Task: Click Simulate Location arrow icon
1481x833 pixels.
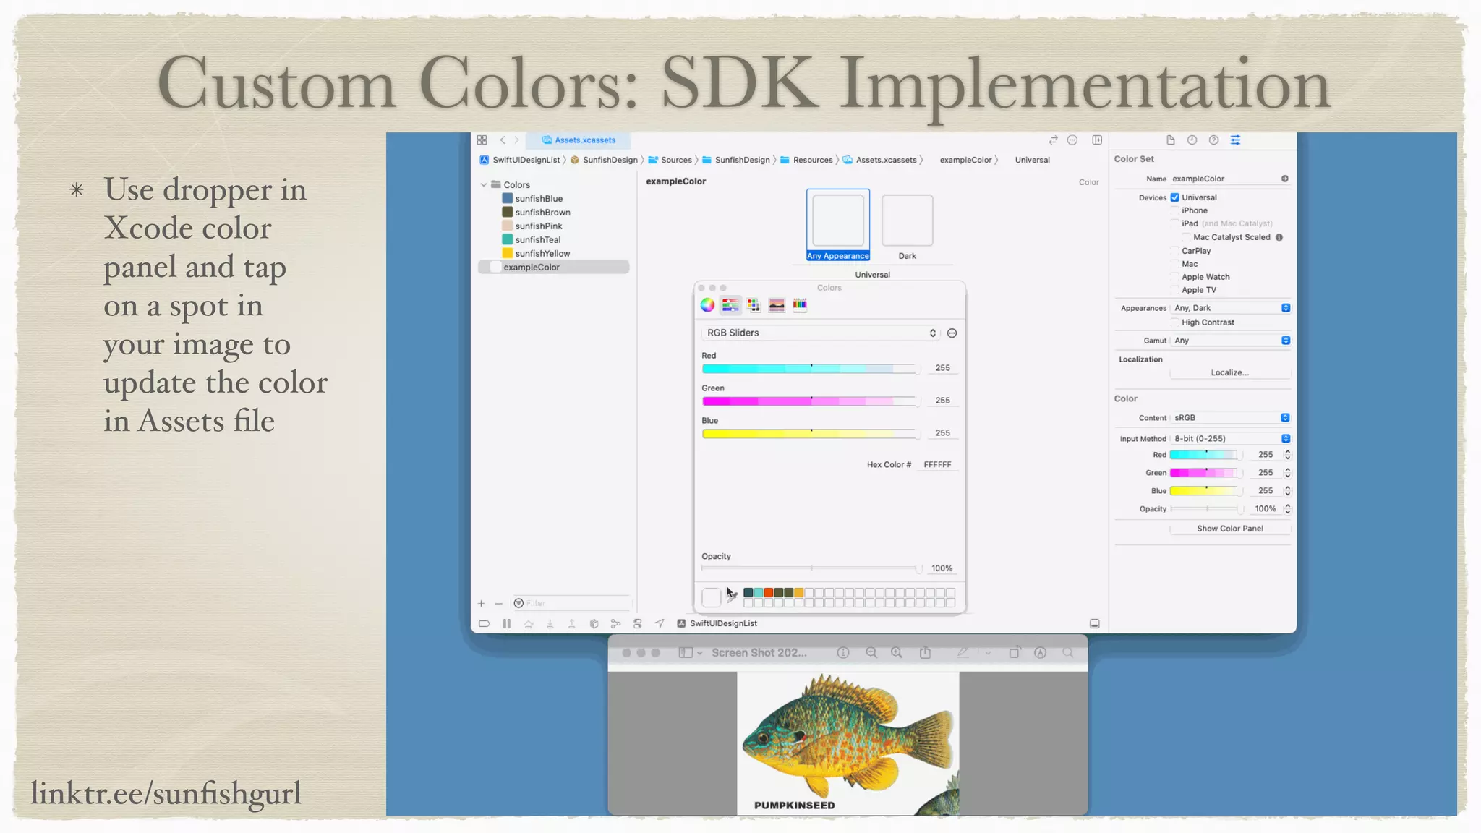Action: pos(660,623)
